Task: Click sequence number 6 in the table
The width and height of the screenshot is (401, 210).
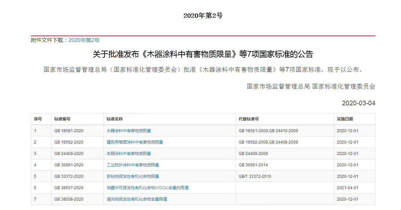Action: pyautogui.click(x=35, y=188)
